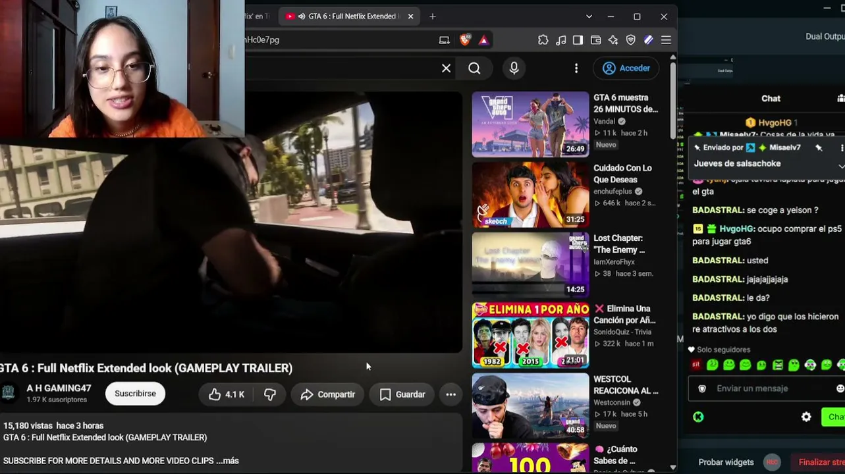Open the Brave Wallet icon

(595, 40)
